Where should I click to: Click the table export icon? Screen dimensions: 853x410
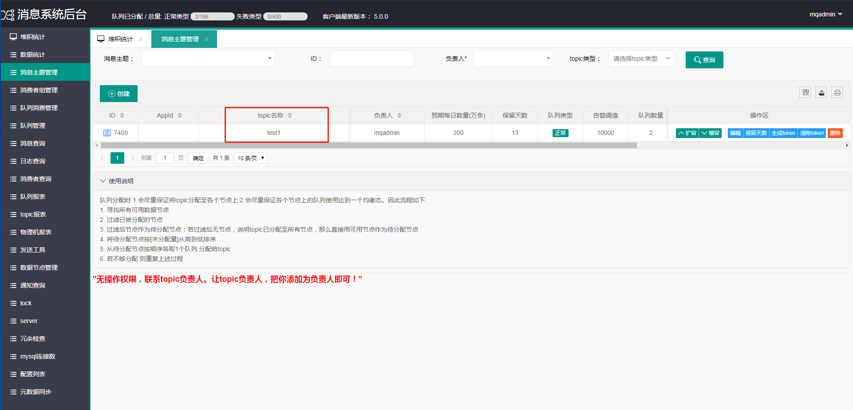click(821, 93)
